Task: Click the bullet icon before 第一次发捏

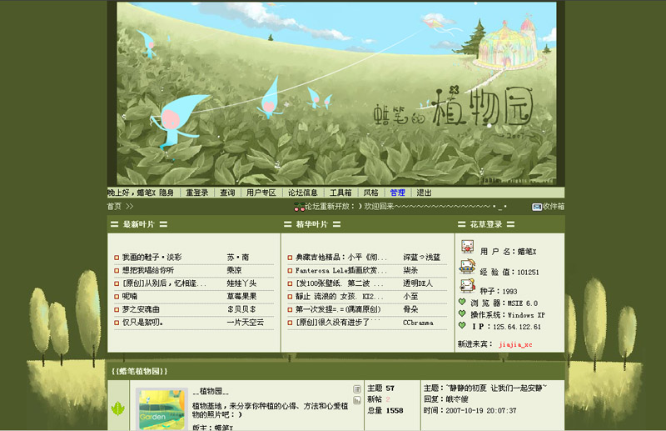Action: click(x=290, y=310)
